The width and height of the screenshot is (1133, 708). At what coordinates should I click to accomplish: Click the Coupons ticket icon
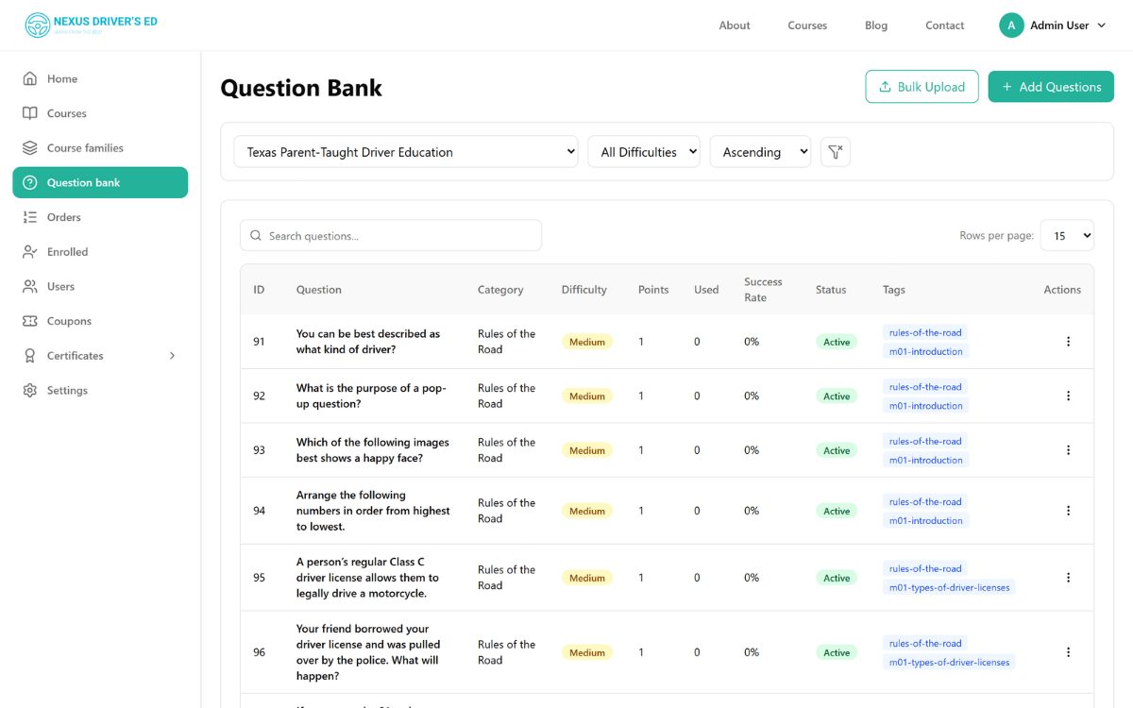[30, 321]
